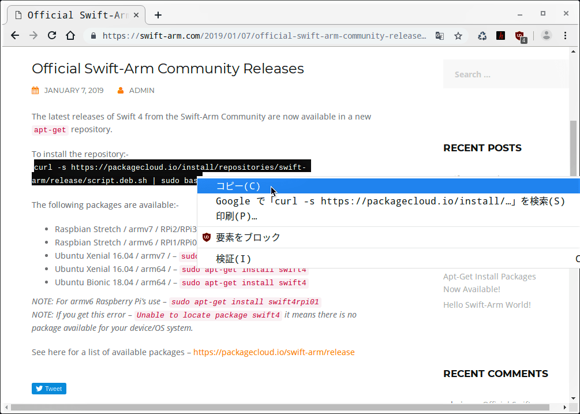
Task: Click 'sudo apt-get install swift4rpi01' code text
Action: pyautogui.click(x=245, y=302)
